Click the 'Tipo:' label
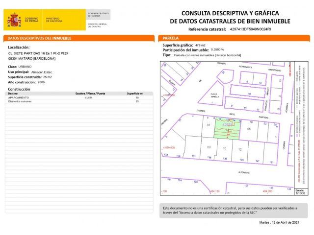Viewport: 314px width, 235px height. point(167,55)
